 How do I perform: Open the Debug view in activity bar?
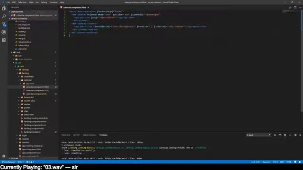[x=4, y=32]
